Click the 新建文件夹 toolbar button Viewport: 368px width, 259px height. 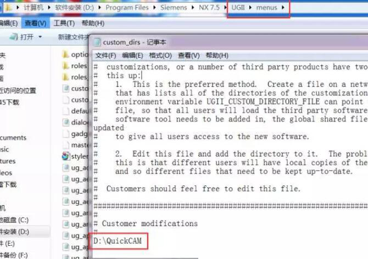point(74,37)
